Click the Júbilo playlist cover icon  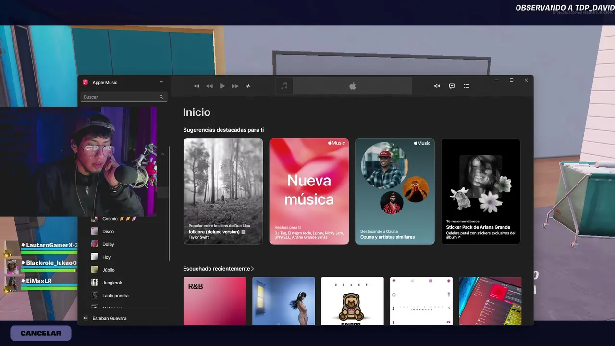(95, 270)
